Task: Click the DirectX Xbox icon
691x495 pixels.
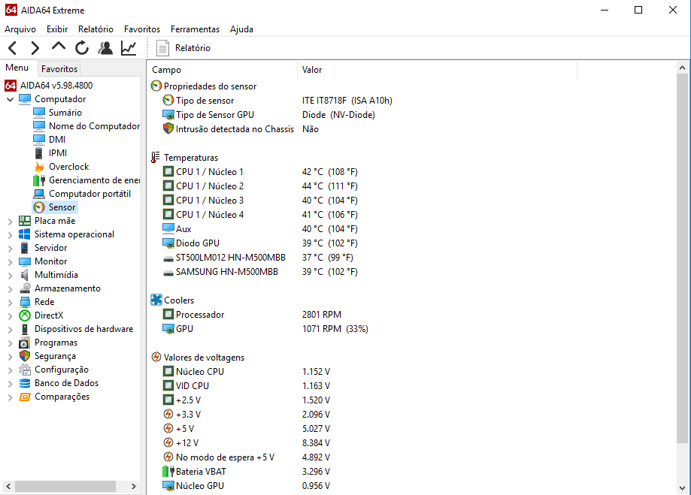Action: pyautogui.click(x=25, y=315)
